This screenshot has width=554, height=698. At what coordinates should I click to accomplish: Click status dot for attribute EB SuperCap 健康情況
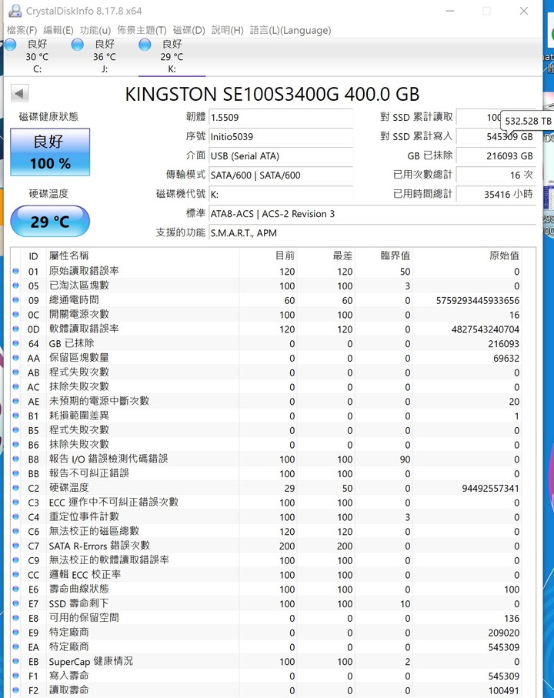pyautogui.click(x=16, y=661)
